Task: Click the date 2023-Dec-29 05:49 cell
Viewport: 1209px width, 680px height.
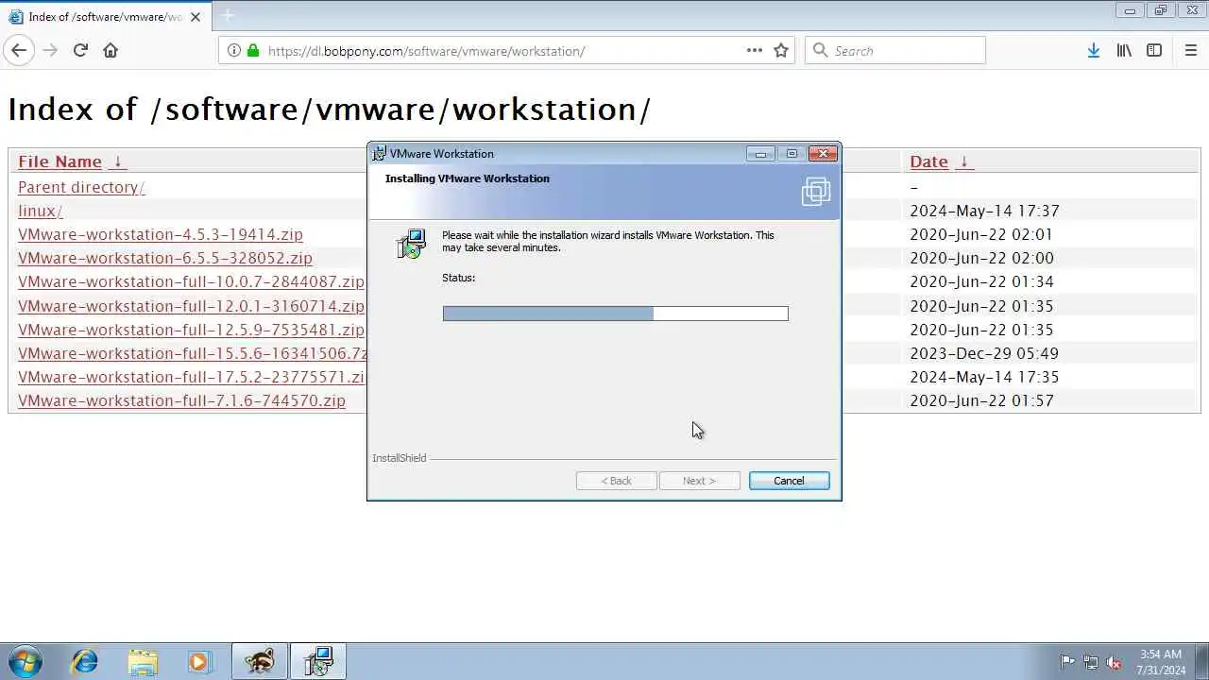Action: [x=984, y=353]
